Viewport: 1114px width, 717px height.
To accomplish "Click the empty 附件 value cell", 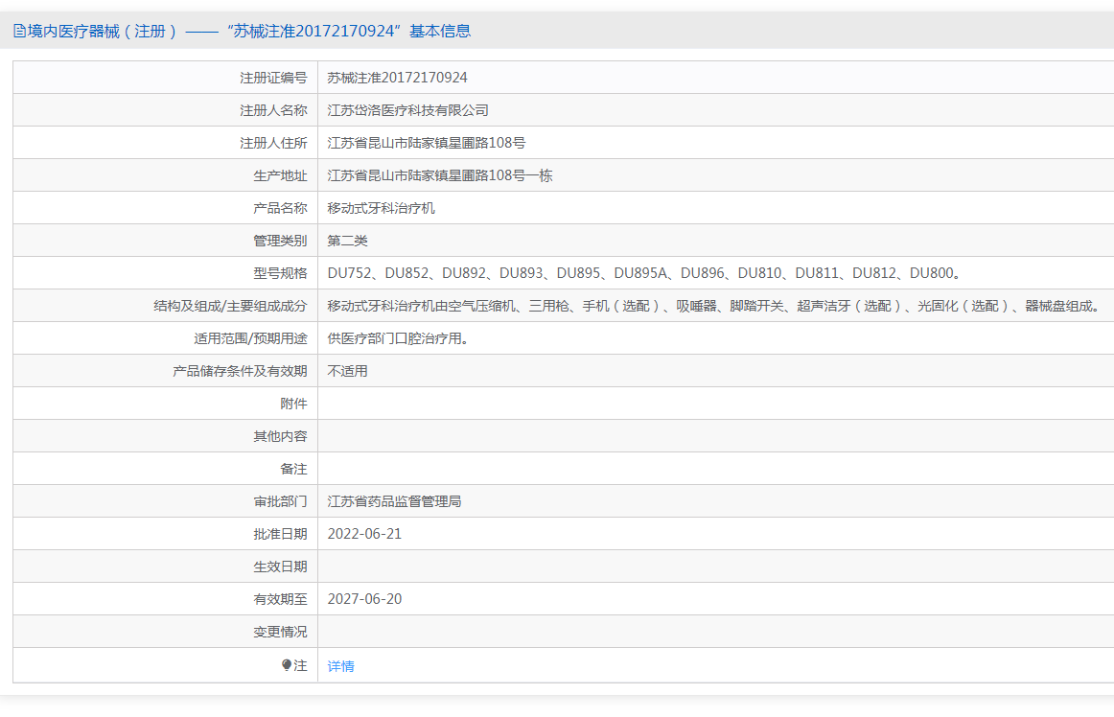I will [714, 404].
